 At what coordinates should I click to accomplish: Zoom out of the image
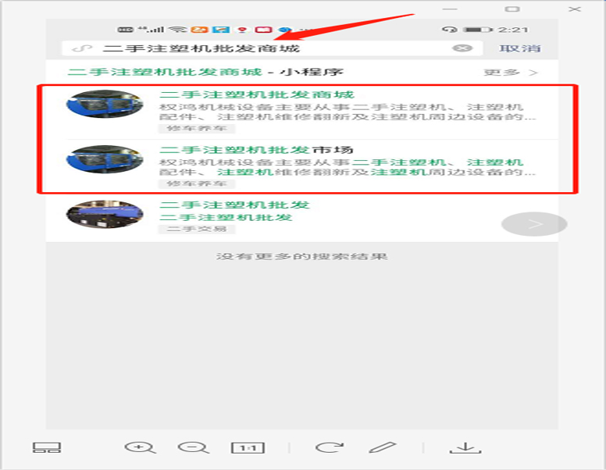tap(193, 448)
